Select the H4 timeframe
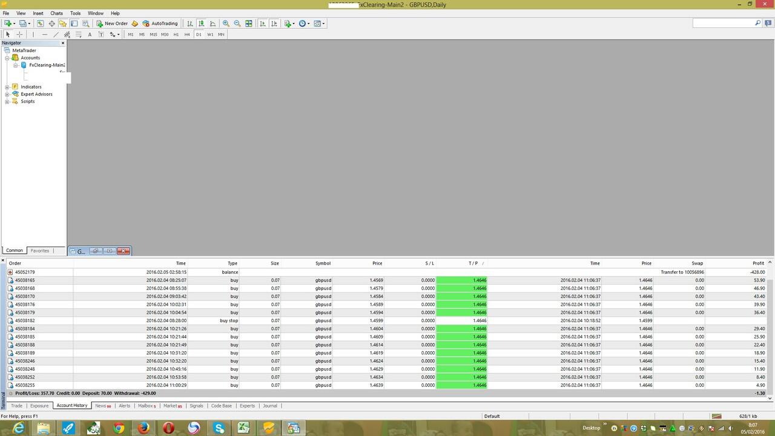Viewport: 775px width, 436px height. [187, 35]
